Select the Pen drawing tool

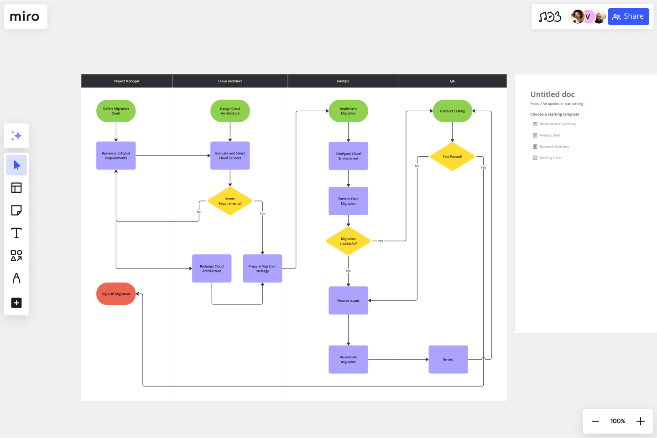point(16,278)
